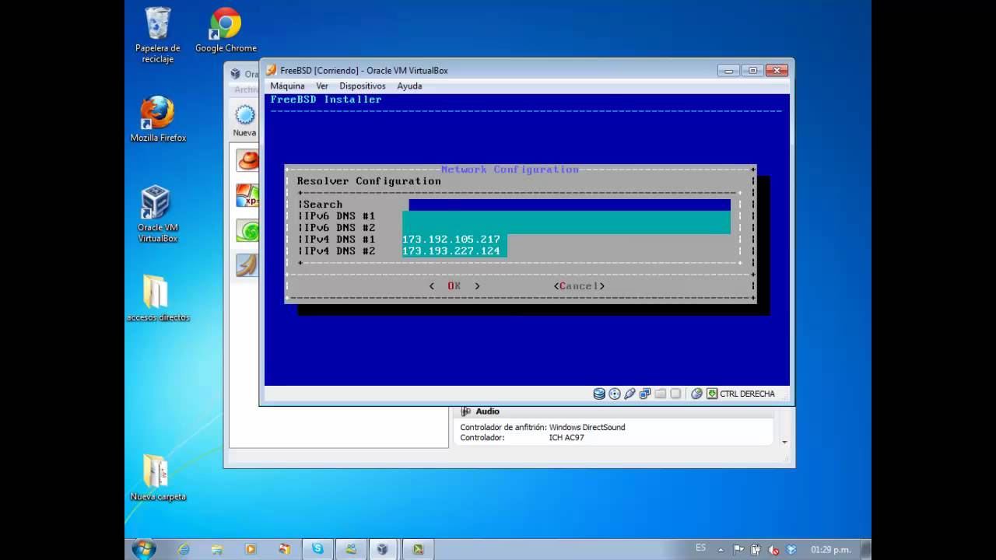Screen dimensions: 996x560
Task: Open the Ver menu
Action: [x=322, y=86]
